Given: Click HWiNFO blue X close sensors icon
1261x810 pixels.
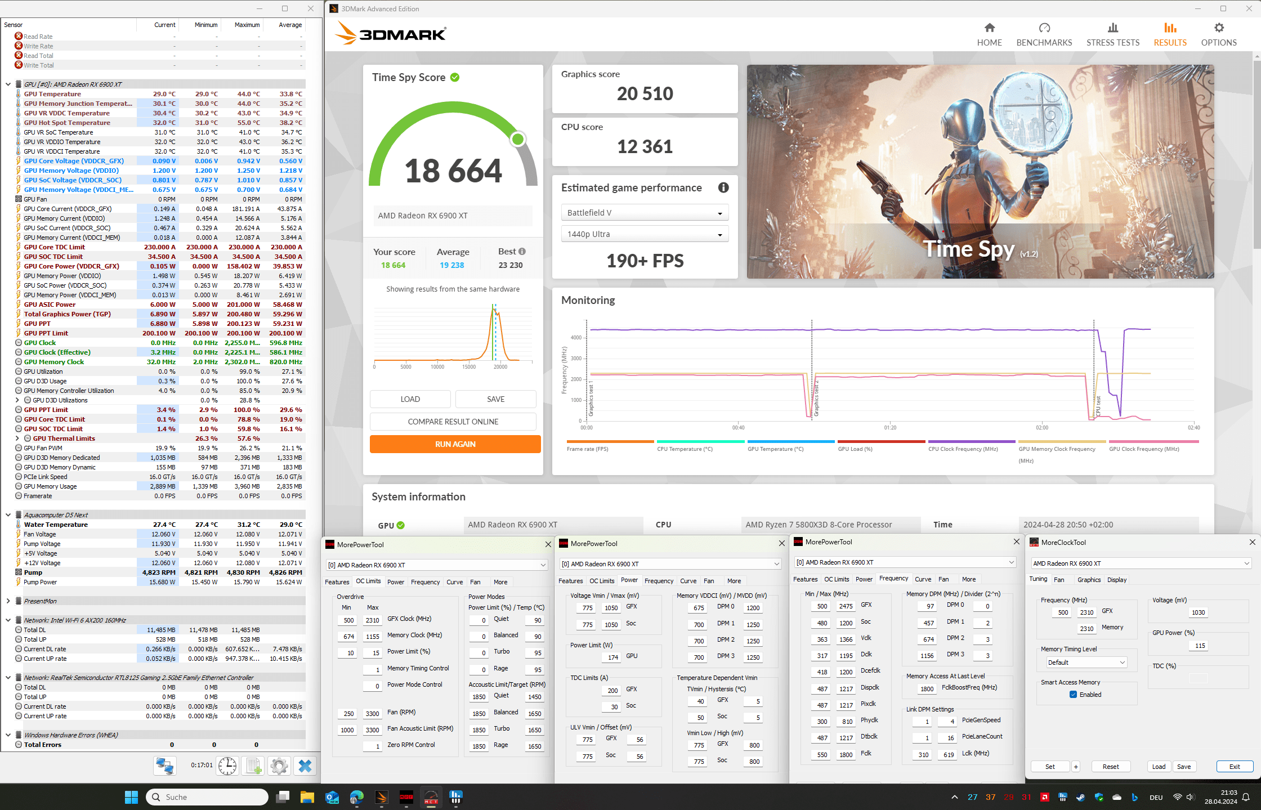Looking at the screenshot, I should tap(305, 766).
